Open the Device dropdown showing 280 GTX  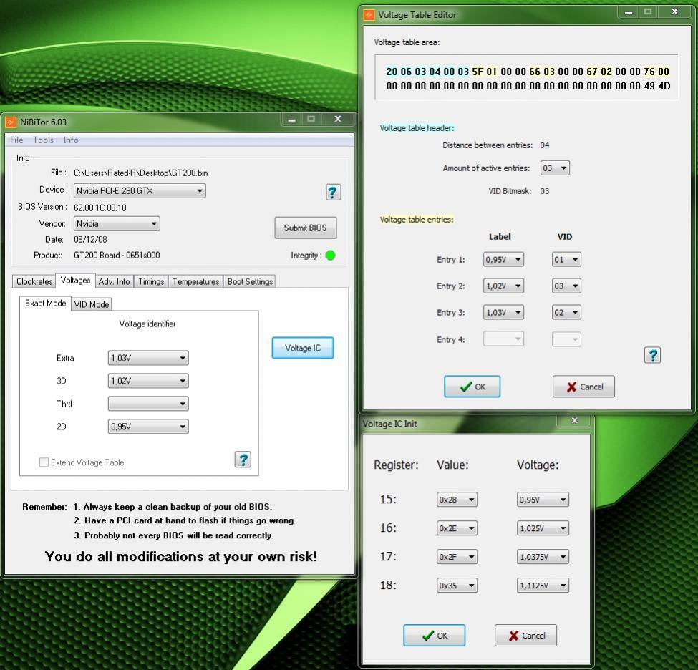(140, 190)
